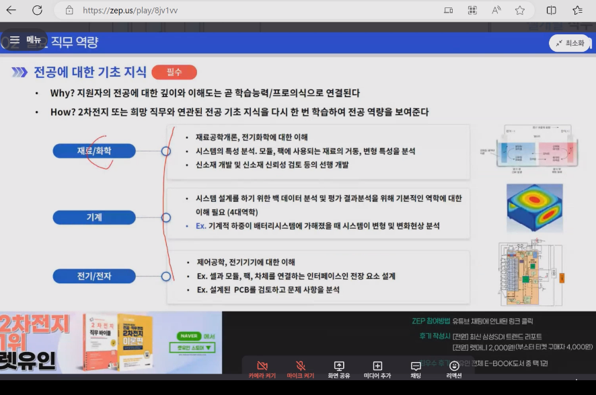Open the browser favorites list
This screenshot has width=596, height=395.
pos(577,10)
